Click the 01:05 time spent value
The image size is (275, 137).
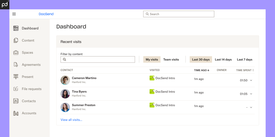(244, 94)
